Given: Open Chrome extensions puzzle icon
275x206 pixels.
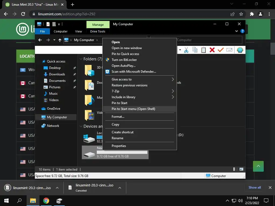Looking at the screenshot, I should pyautogui.click(x=252, y=14).
